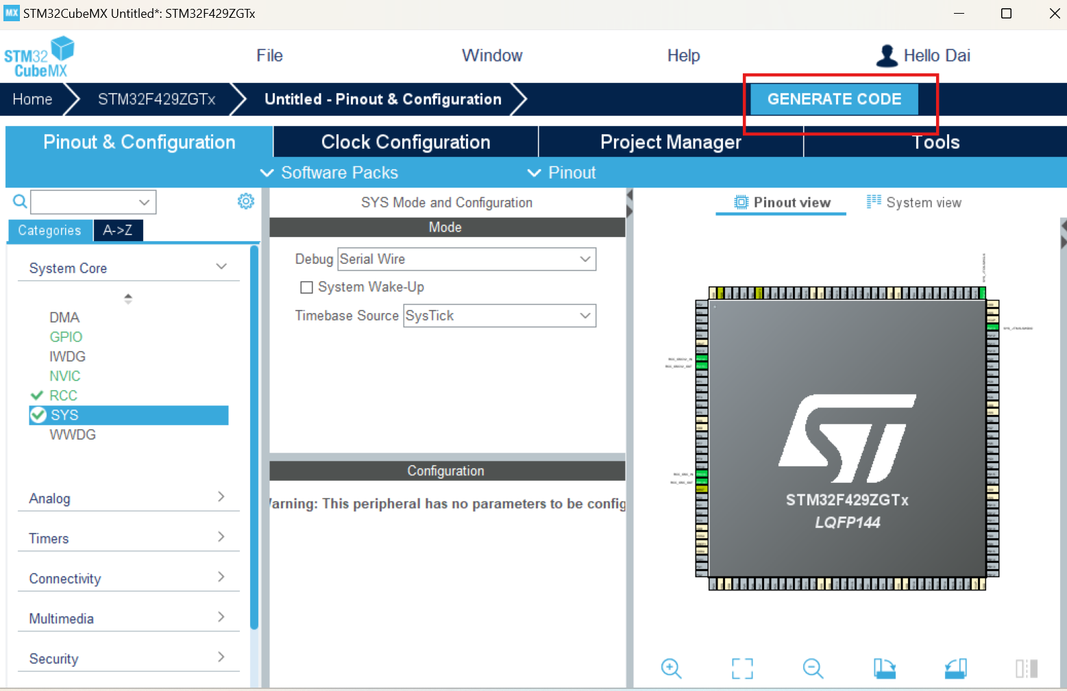Open the Pinout dropdown menu

[x=561, y=173]
